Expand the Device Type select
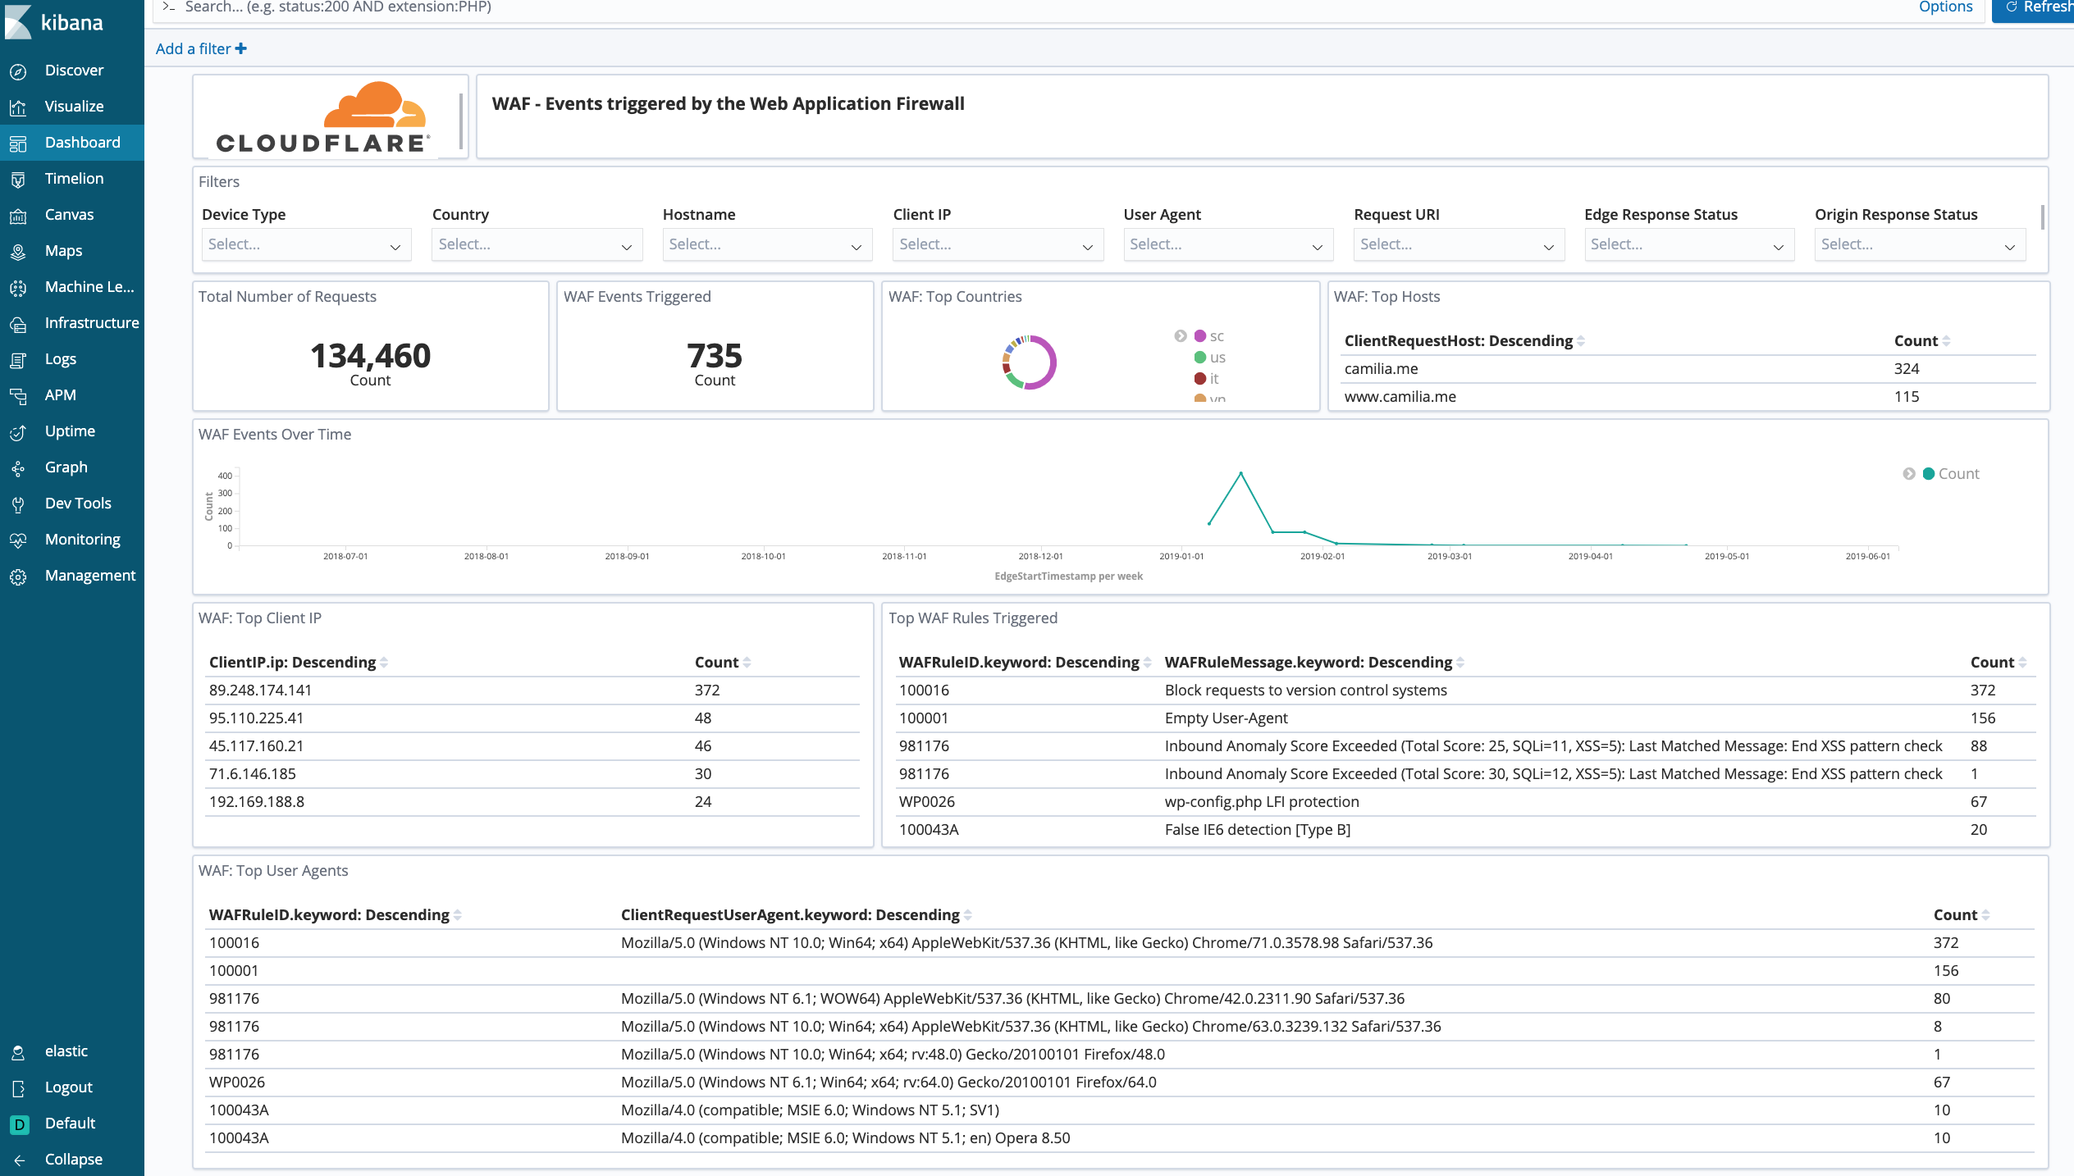Image resolution: width=2074 pixels, height=1176 pixels. click(306, 244)
